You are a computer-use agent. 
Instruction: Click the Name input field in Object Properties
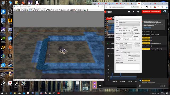(x=129, y=21)
